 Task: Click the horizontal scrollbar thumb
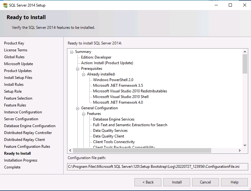click(142, 150)
